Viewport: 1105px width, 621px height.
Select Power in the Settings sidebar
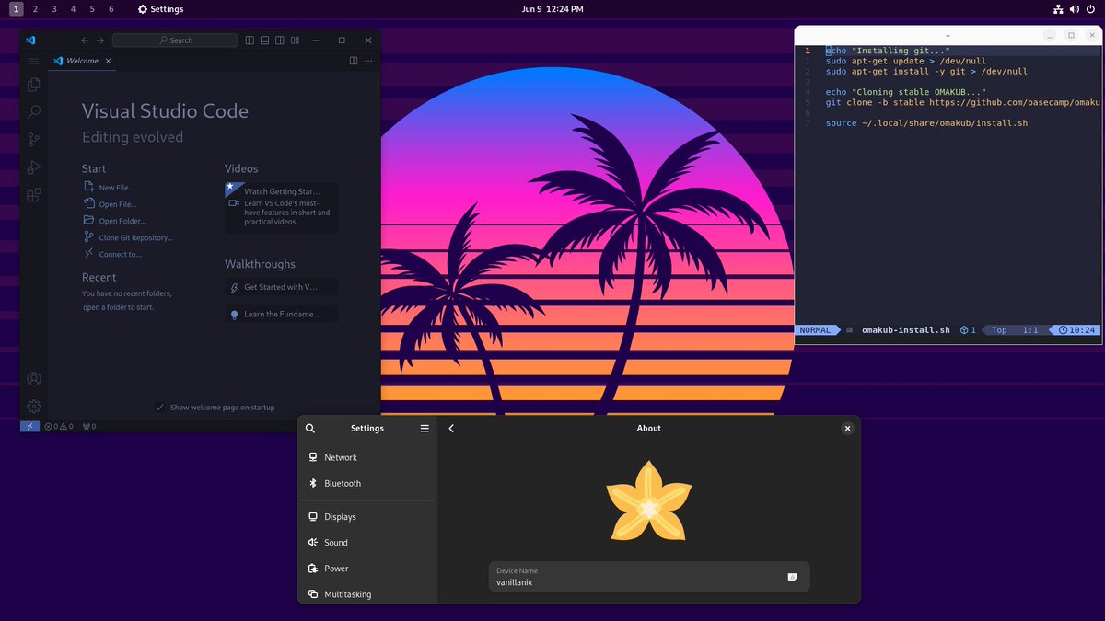(367, 569)
